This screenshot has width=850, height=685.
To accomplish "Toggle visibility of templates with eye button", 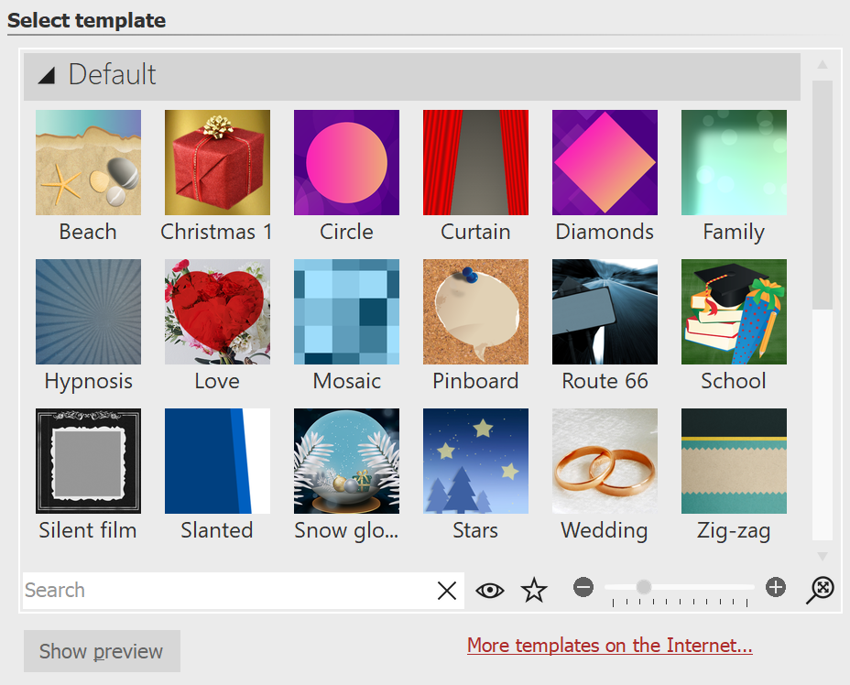I will pyautogui.click(x=490, y=591).
